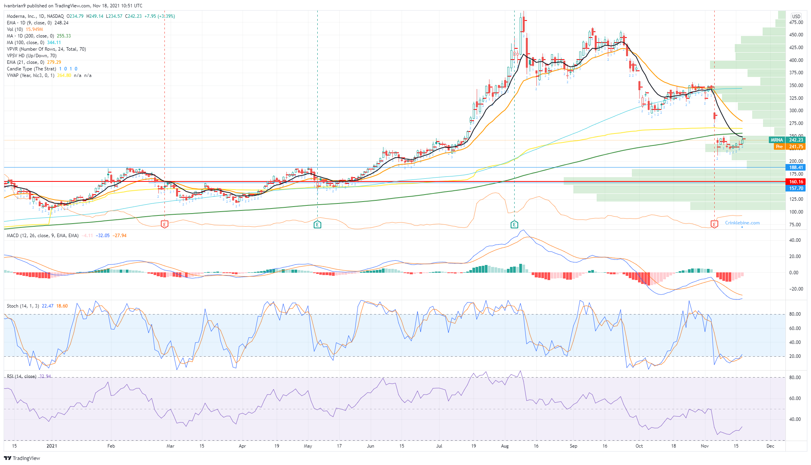The height and width of the screenshot is (465, 811).
Task: Click the Oct label on time axis
Action: pos(639,446)
